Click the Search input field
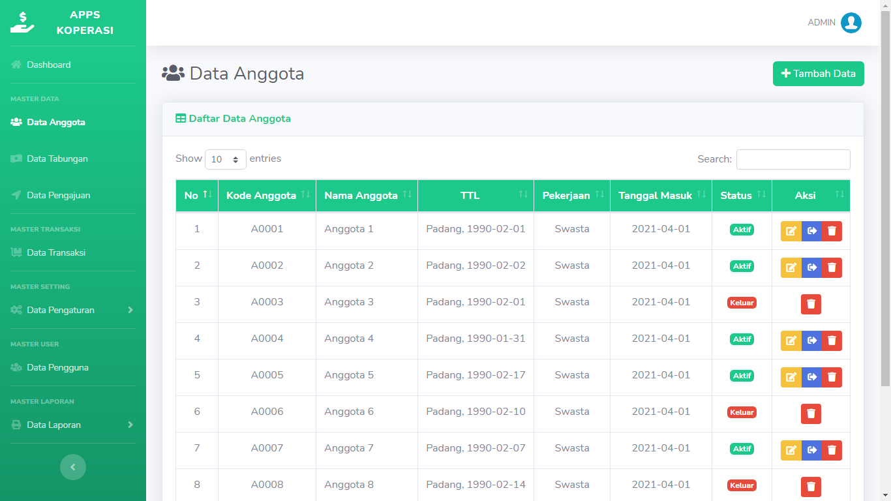The height and width of the screenshot is (501, 891). point(793,159)
